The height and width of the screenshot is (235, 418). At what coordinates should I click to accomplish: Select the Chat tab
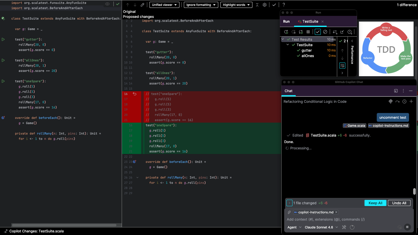288,91
